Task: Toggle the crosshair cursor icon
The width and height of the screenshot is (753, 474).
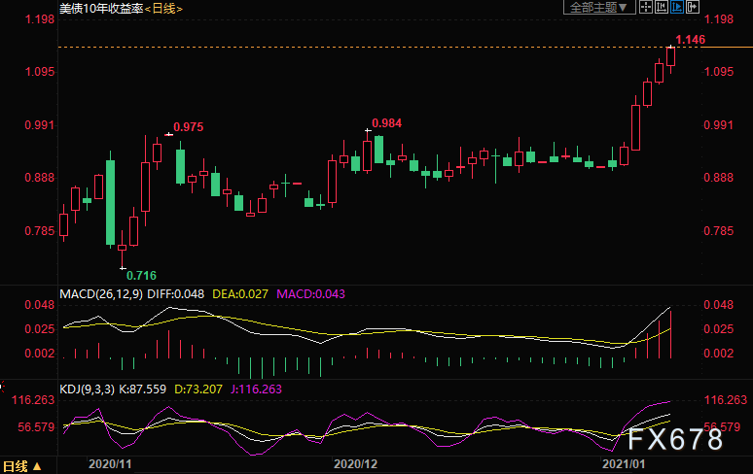Action: pos(646,7)
